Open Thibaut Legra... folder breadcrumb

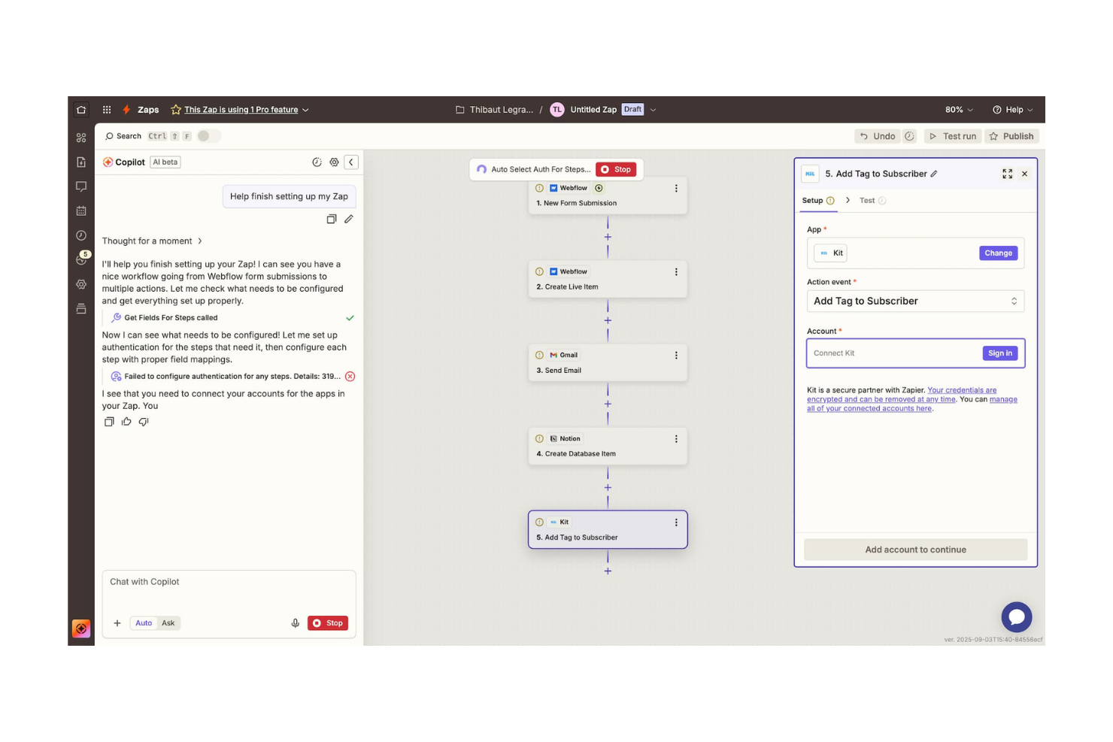click(494, 110)
